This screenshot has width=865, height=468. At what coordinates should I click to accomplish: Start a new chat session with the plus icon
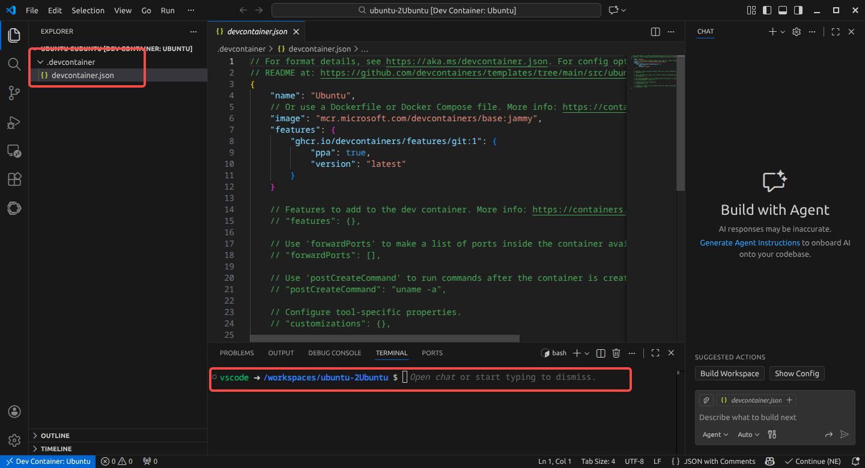tap(773, 31)
